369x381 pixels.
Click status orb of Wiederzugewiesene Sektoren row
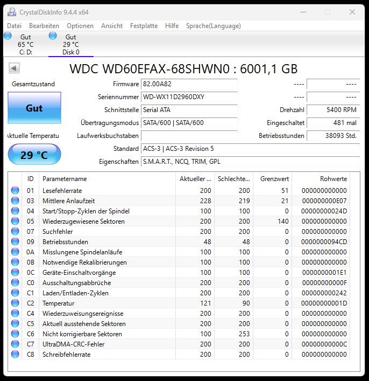tap(15, 221)
